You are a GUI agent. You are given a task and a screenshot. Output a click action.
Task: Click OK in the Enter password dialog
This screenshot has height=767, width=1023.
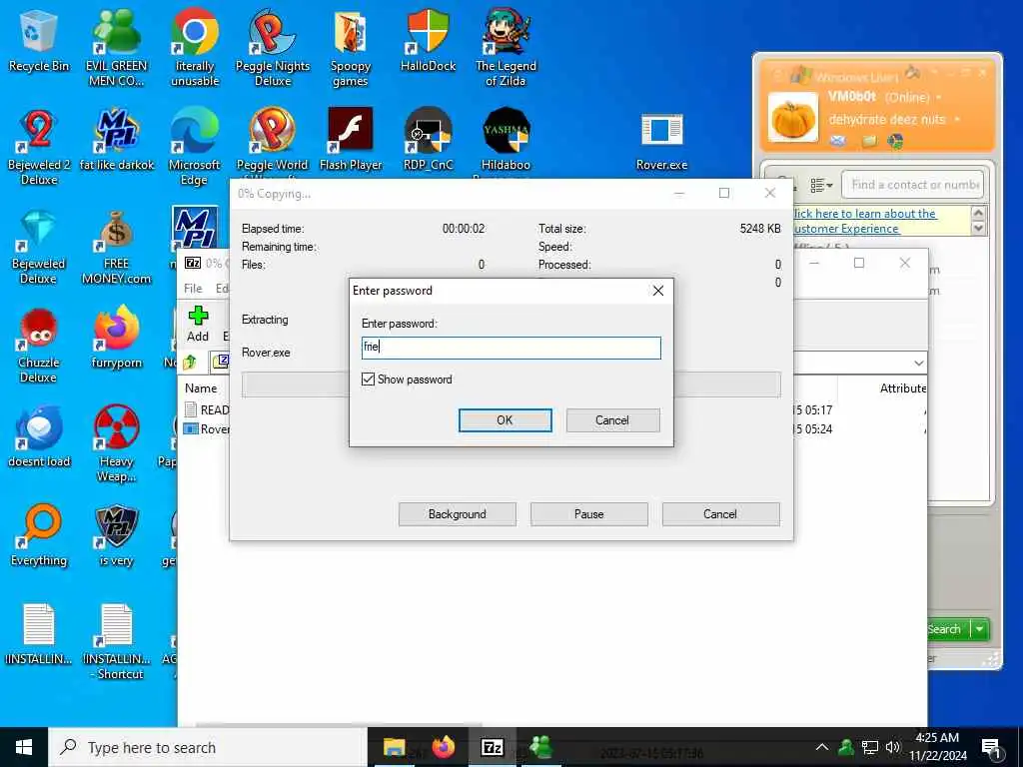505,420
